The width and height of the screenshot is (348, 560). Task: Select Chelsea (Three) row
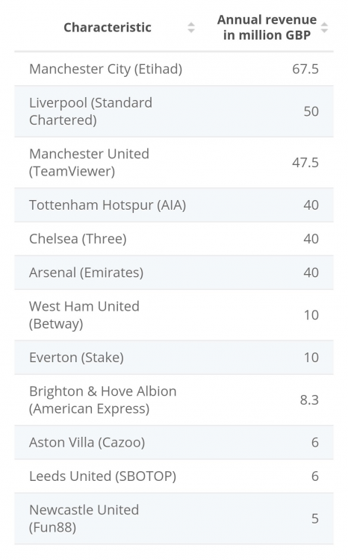click(174, 239)
